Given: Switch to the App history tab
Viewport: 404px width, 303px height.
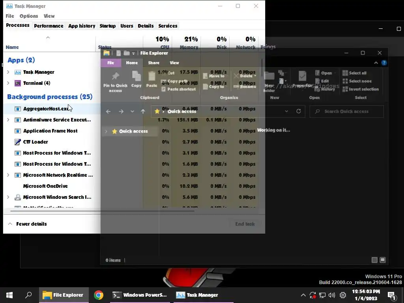Looking at the screenshot, I should (82, 26).
